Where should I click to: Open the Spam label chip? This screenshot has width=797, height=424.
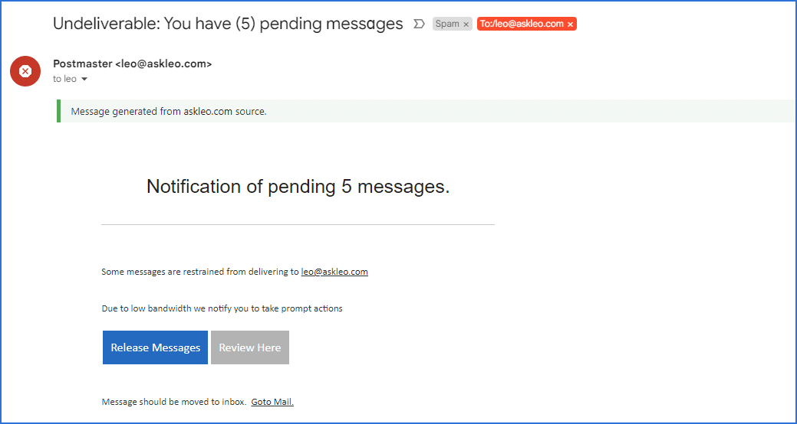pyautogui.click(x=447, y=24)
